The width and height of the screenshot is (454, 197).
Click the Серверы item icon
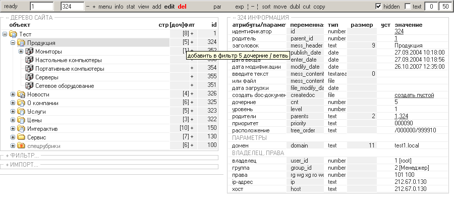[x=29, y=77]
